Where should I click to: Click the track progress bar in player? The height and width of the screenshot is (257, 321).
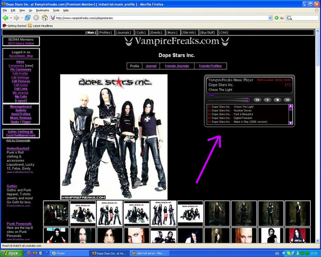[x=249, y=95]
